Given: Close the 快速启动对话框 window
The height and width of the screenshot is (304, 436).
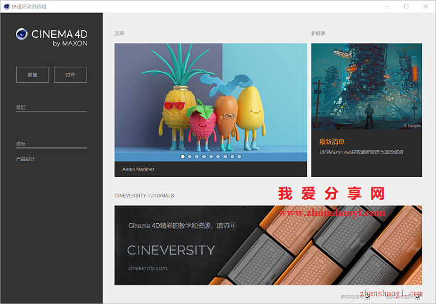Looking at the screenshot, I should pyautogui.click(x=426, y=6).
